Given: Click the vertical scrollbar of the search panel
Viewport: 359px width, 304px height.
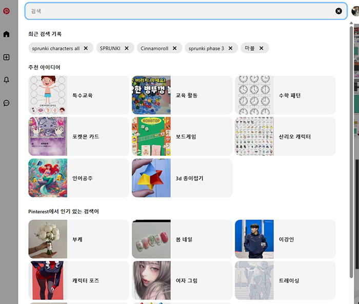Looking at the screenshot, I should [351, 152].
